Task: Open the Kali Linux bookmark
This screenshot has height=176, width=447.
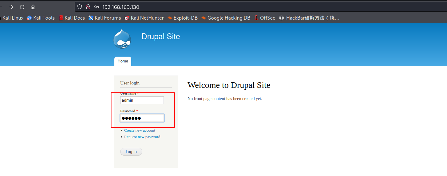Action: 12,18
